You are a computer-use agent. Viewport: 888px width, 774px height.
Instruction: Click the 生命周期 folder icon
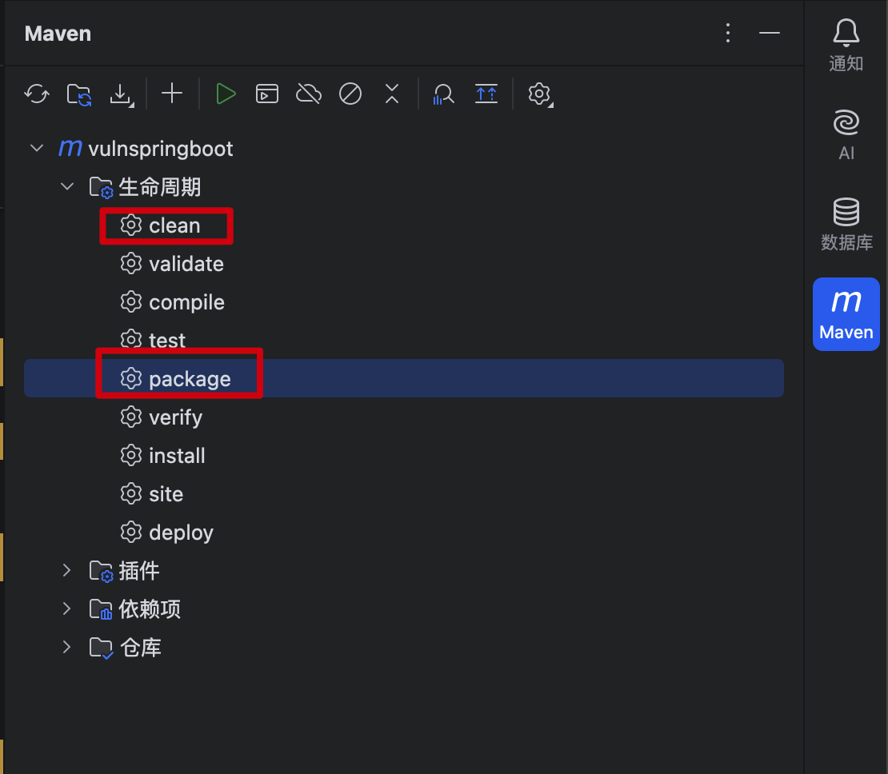[102, 187]
